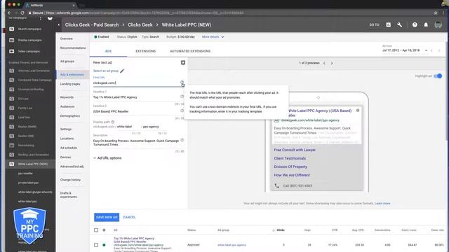Click the pencil icon to select ad group
Viewport: 449px width, 252px height.
coord(122,71)
